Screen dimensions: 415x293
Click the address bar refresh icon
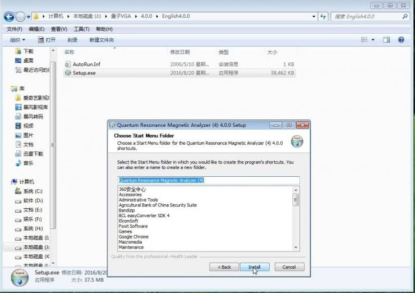pyautogui.click(x=323, y=16)
